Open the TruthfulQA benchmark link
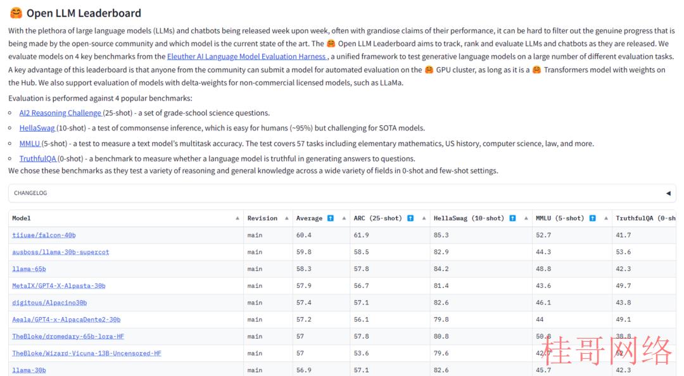The image size is (684, 376). click(38, 159)
